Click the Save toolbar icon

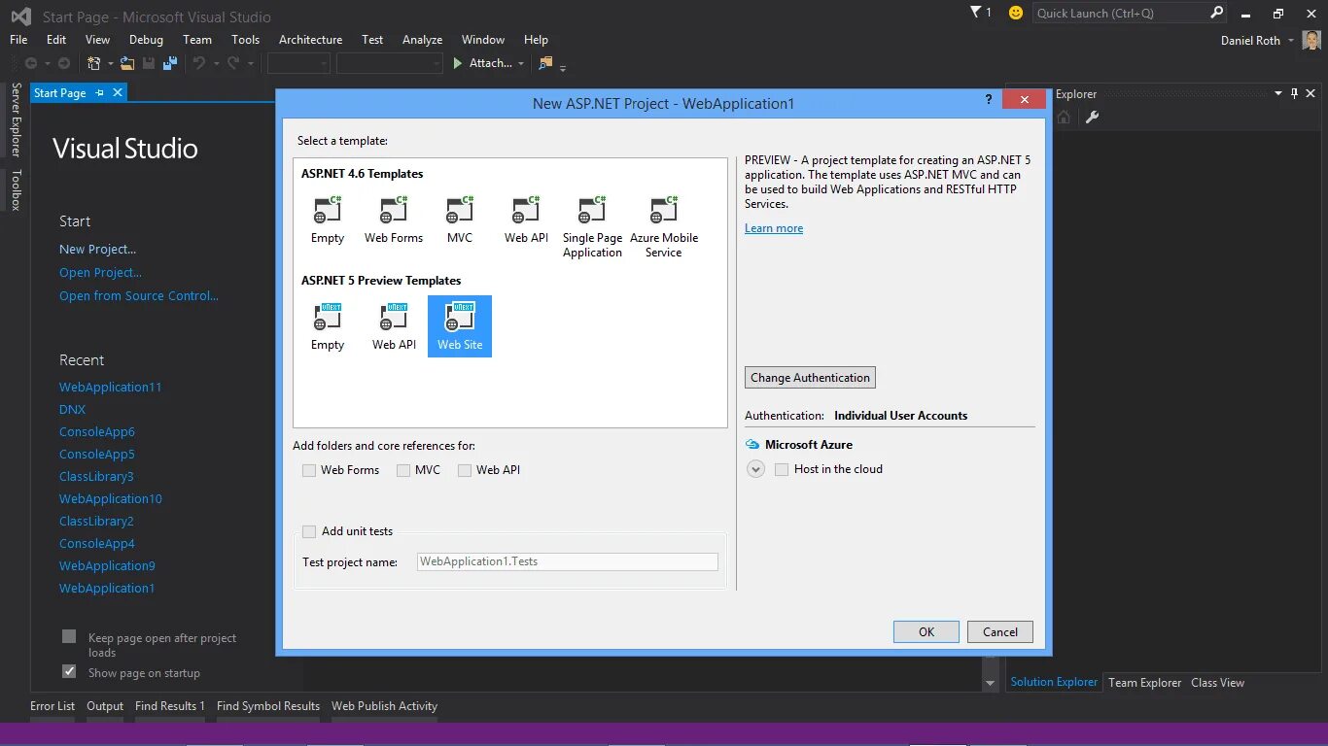(149, 63)
